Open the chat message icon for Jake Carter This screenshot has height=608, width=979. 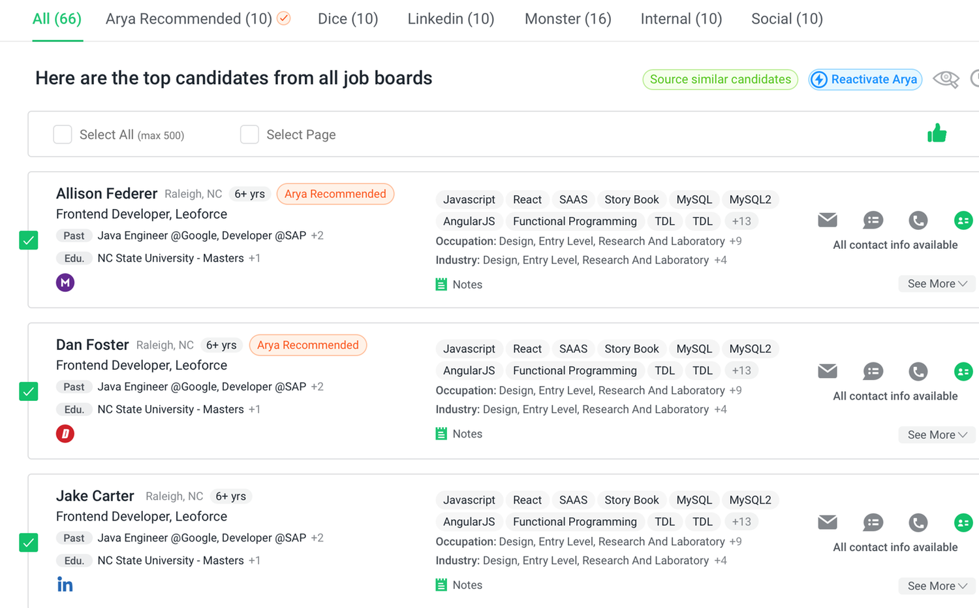[x=873, y=522]
